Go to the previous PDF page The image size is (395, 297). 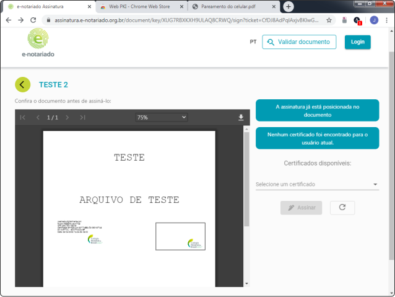(37, 117)
